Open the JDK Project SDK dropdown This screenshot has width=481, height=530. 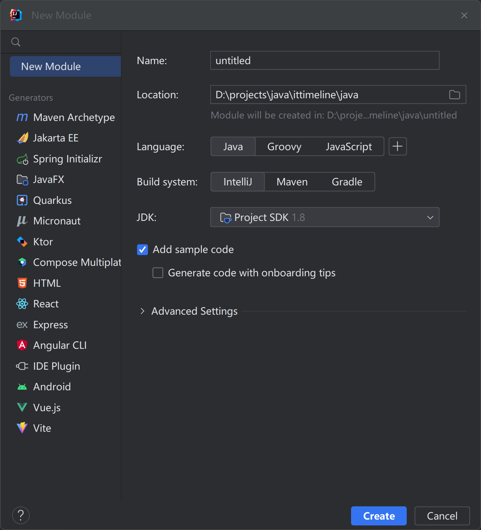pos(325,217)
